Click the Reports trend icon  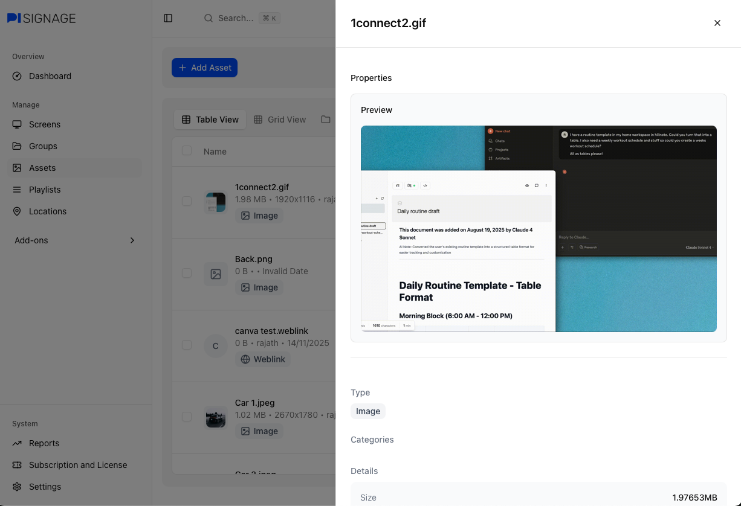(17, 443)
